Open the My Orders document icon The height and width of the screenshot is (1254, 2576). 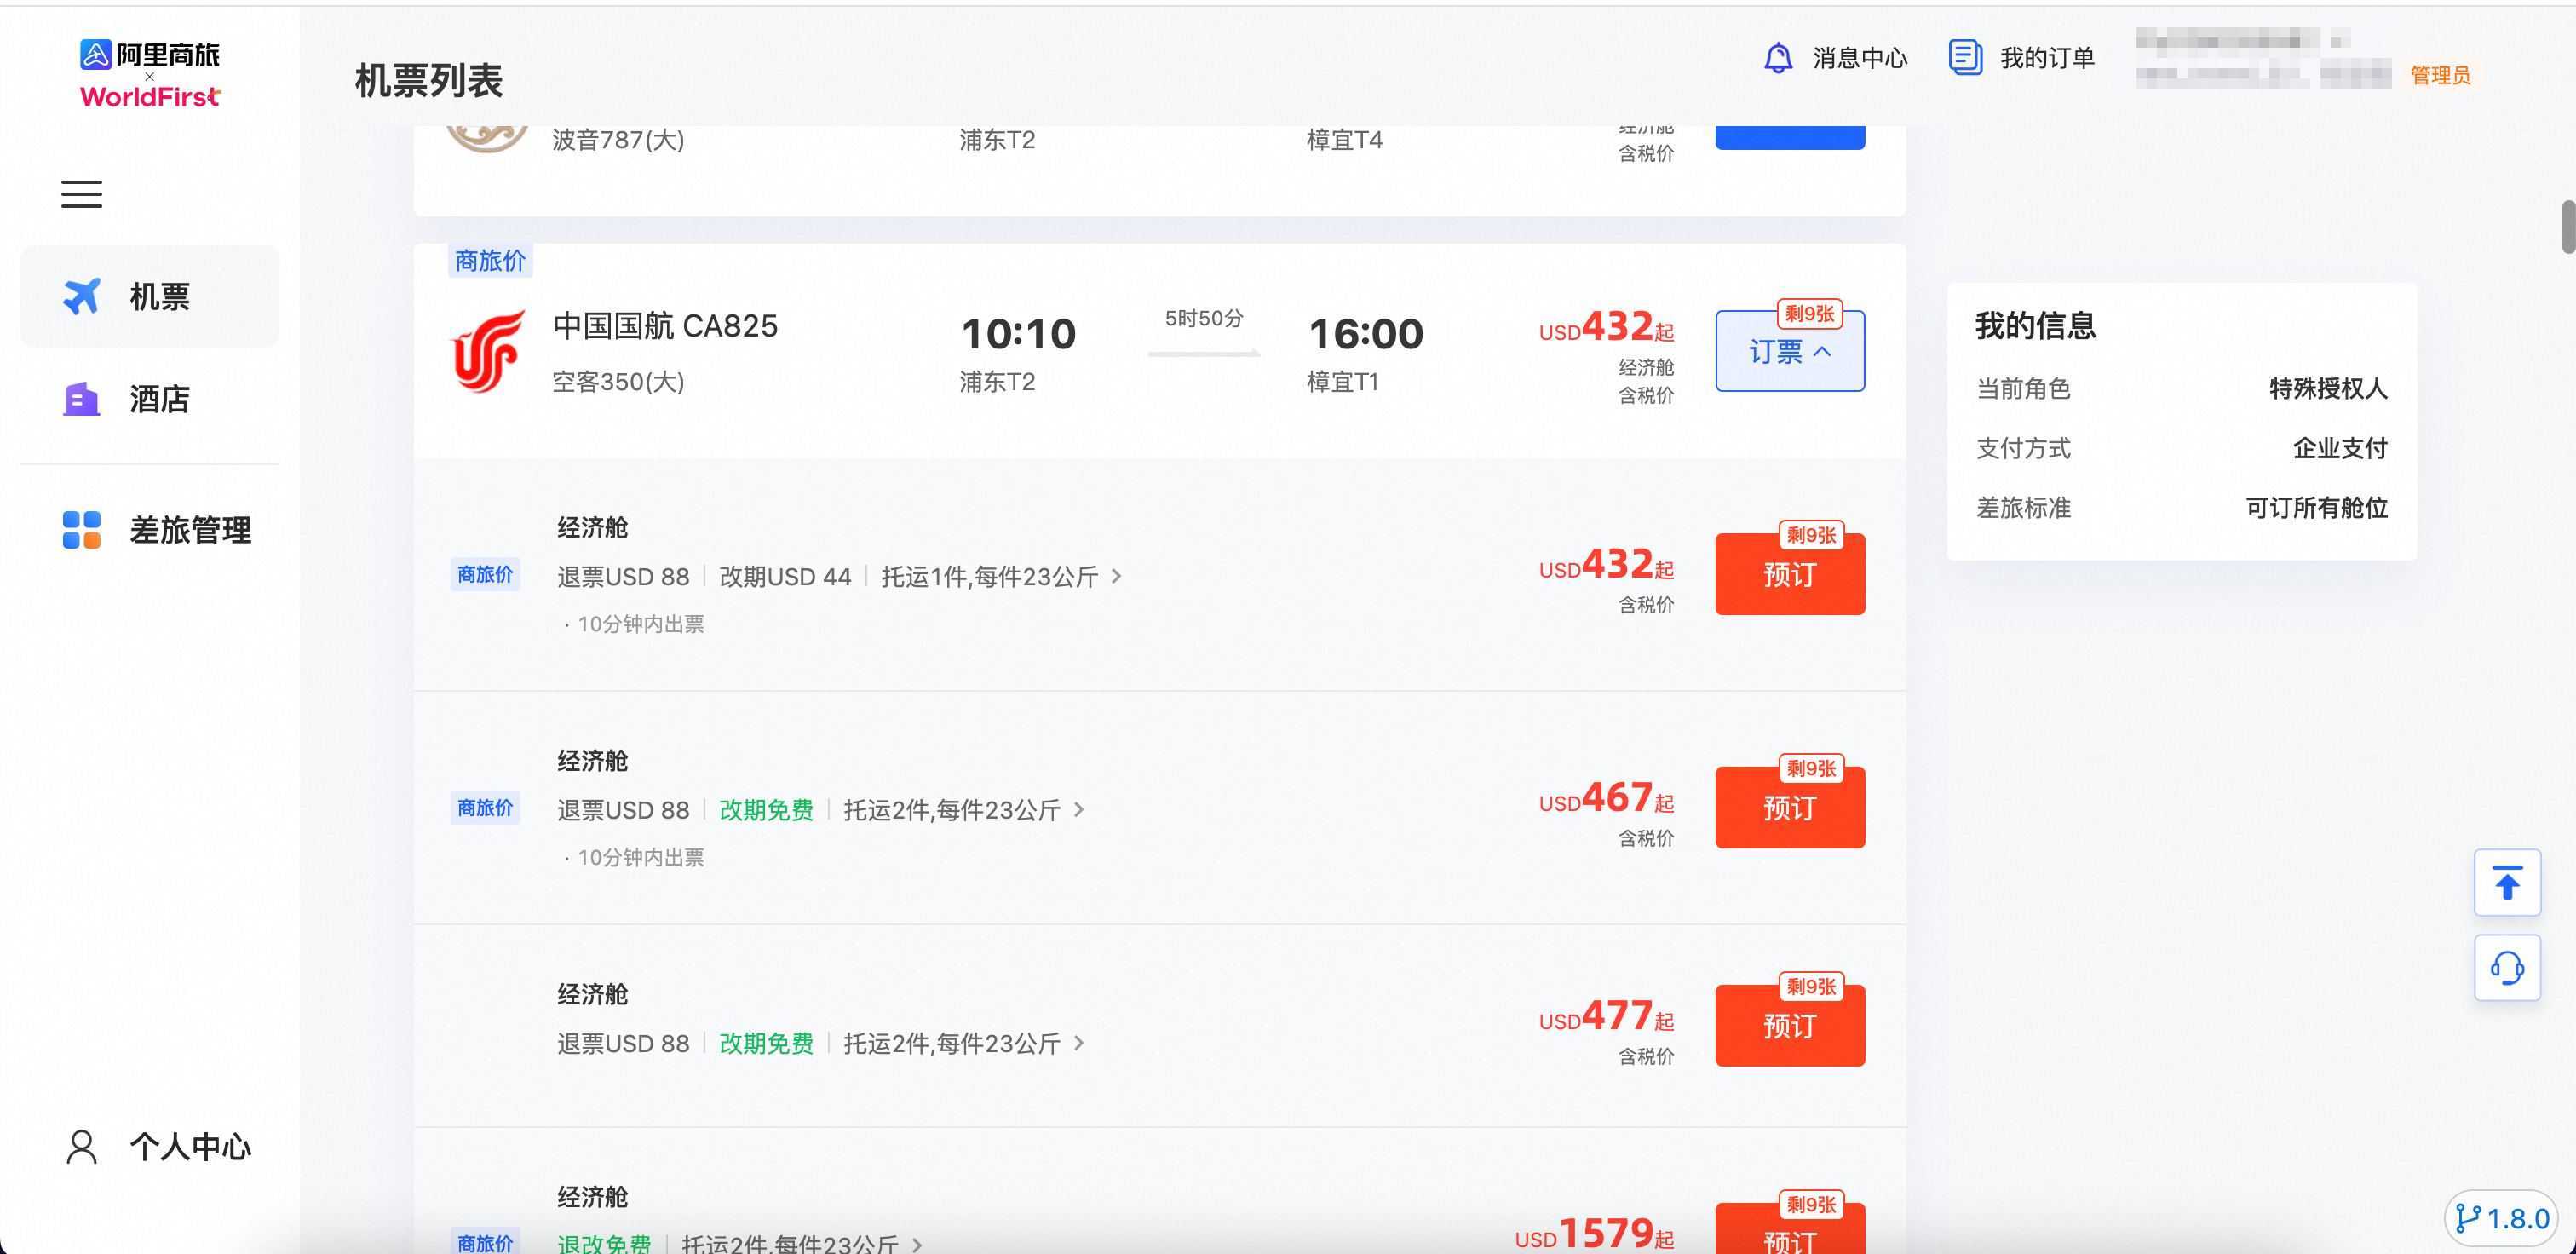click(1964, 58)
